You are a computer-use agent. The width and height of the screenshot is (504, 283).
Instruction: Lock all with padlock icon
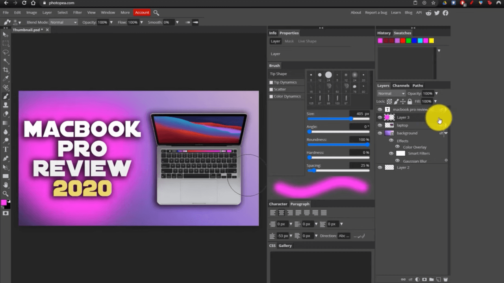pyautogui.click(x=409, y=101)
